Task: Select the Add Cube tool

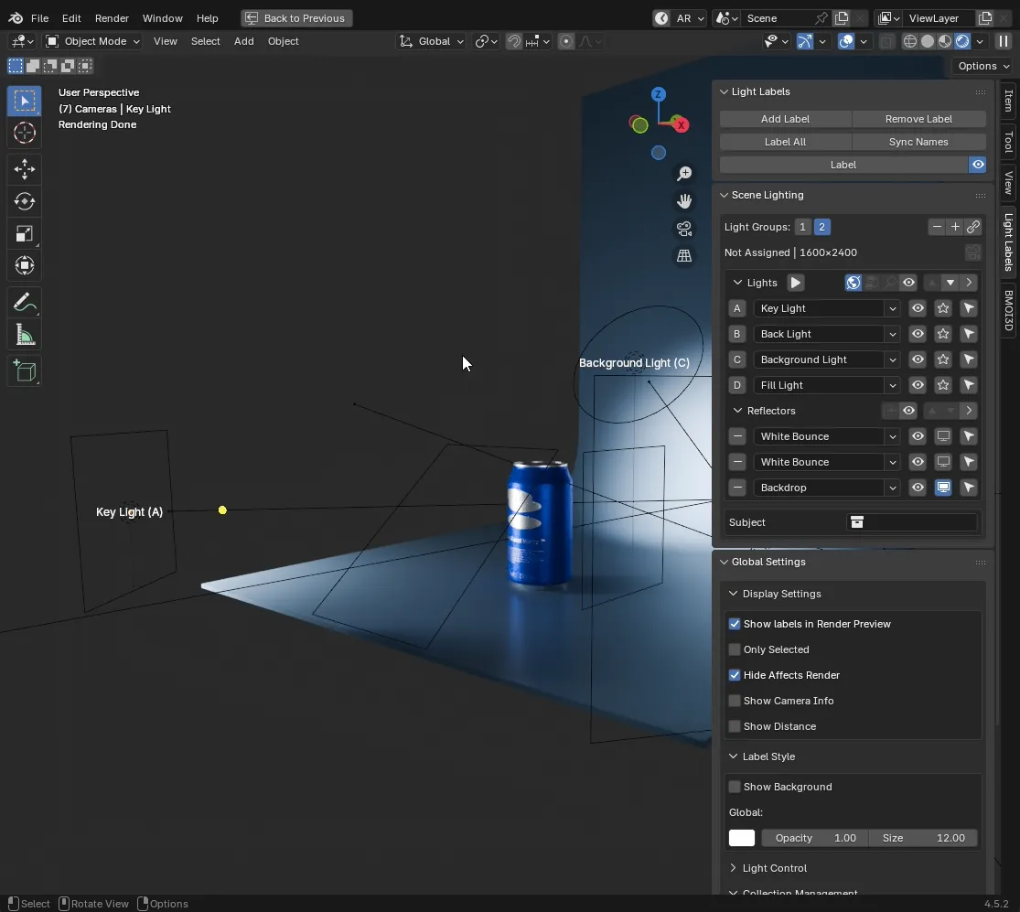Action: [x=25, y=371]
